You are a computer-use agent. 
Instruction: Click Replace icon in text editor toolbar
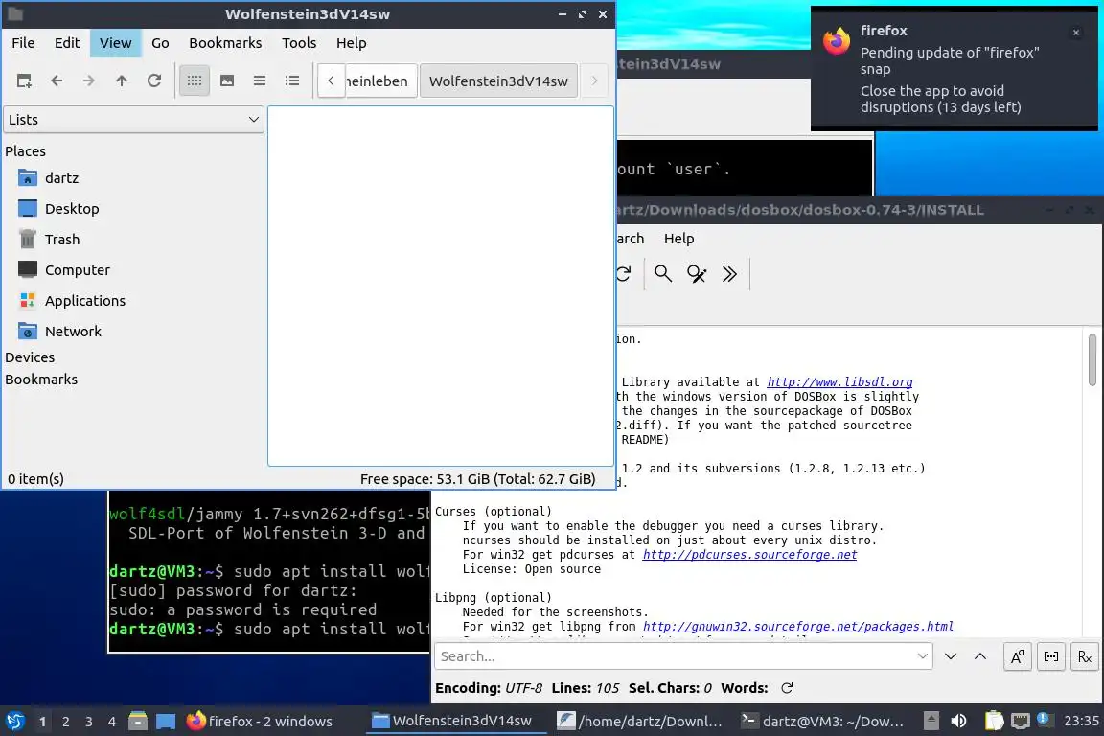[697, 273]
